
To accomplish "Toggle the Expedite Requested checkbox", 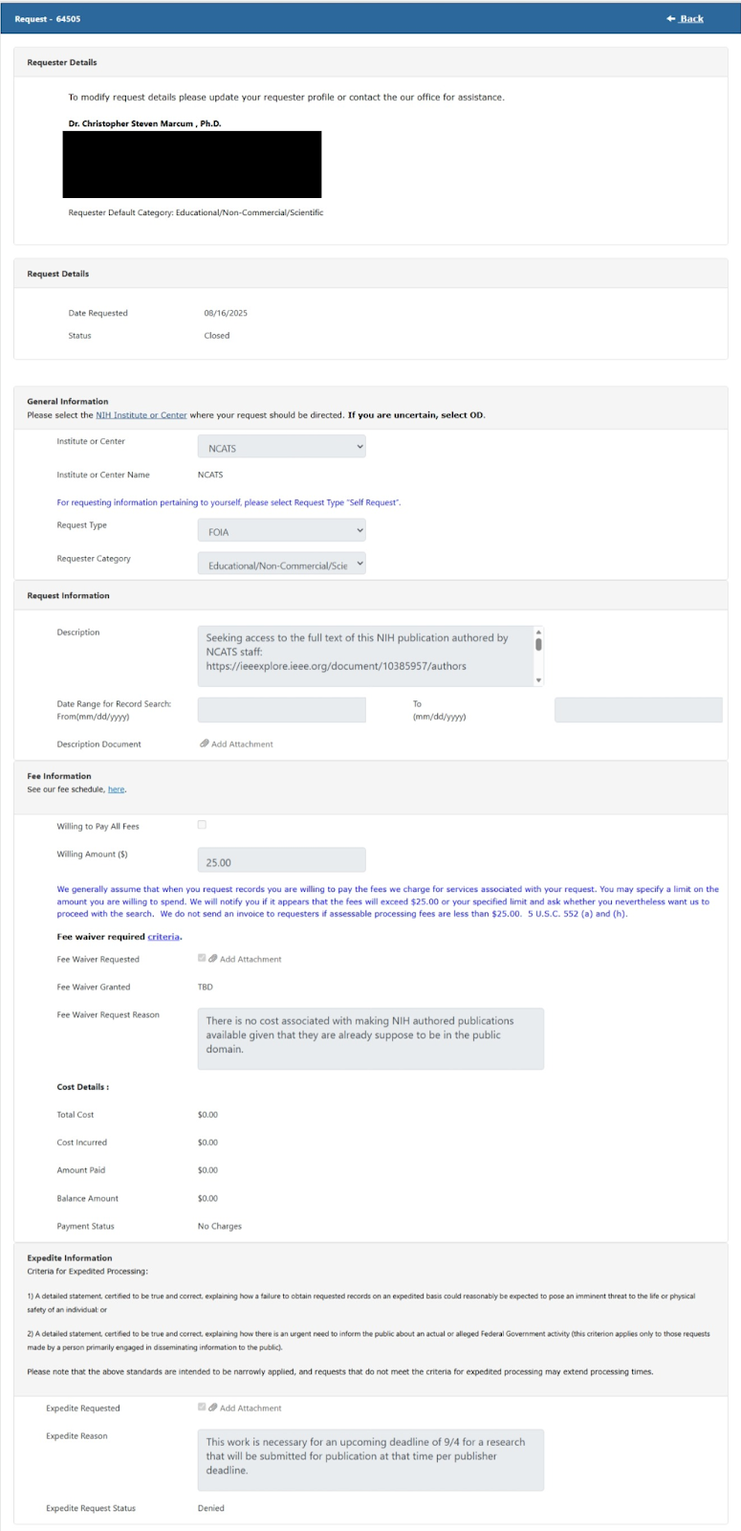I will coord(202,1407).
